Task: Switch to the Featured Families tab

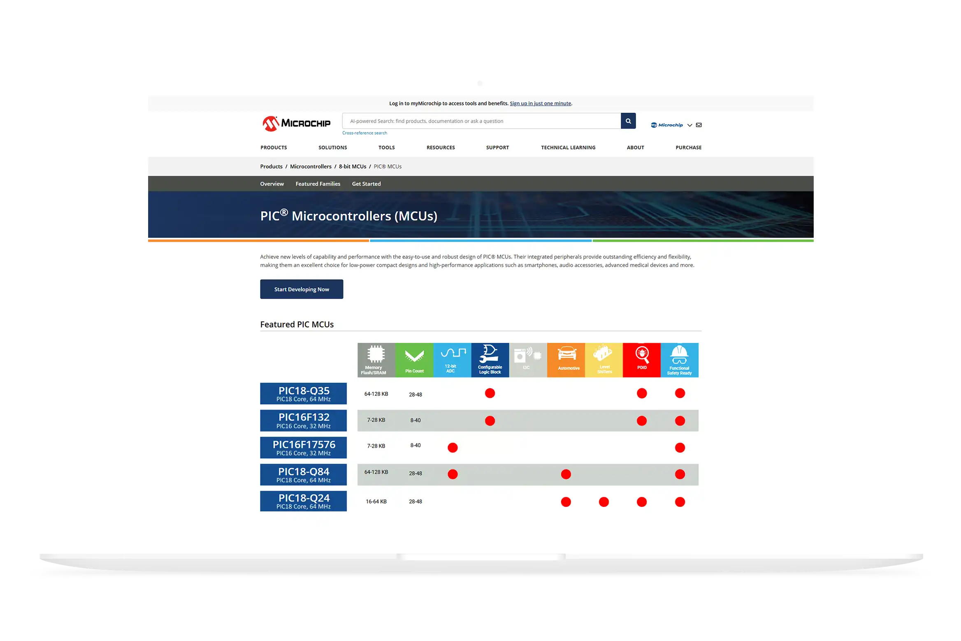Action: pyautogui.click(x=318, y=184)
